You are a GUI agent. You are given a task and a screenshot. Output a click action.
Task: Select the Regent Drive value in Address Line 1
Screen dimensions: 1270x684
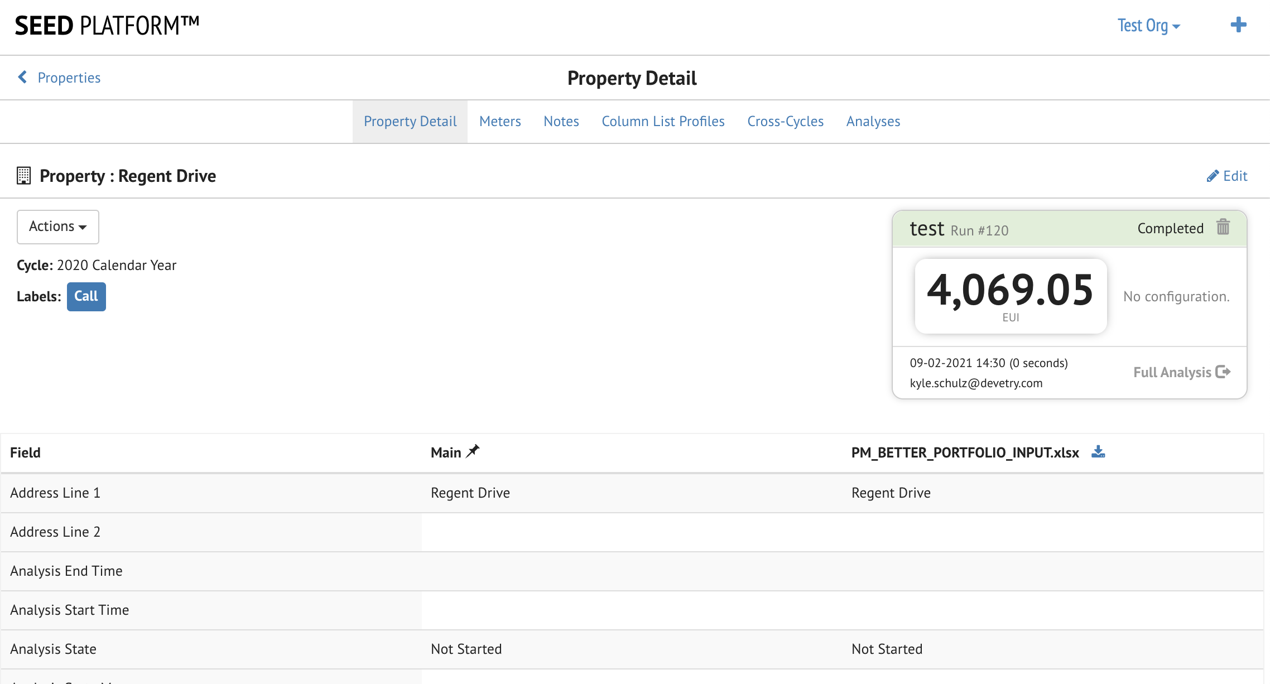(x=470, y=493)
